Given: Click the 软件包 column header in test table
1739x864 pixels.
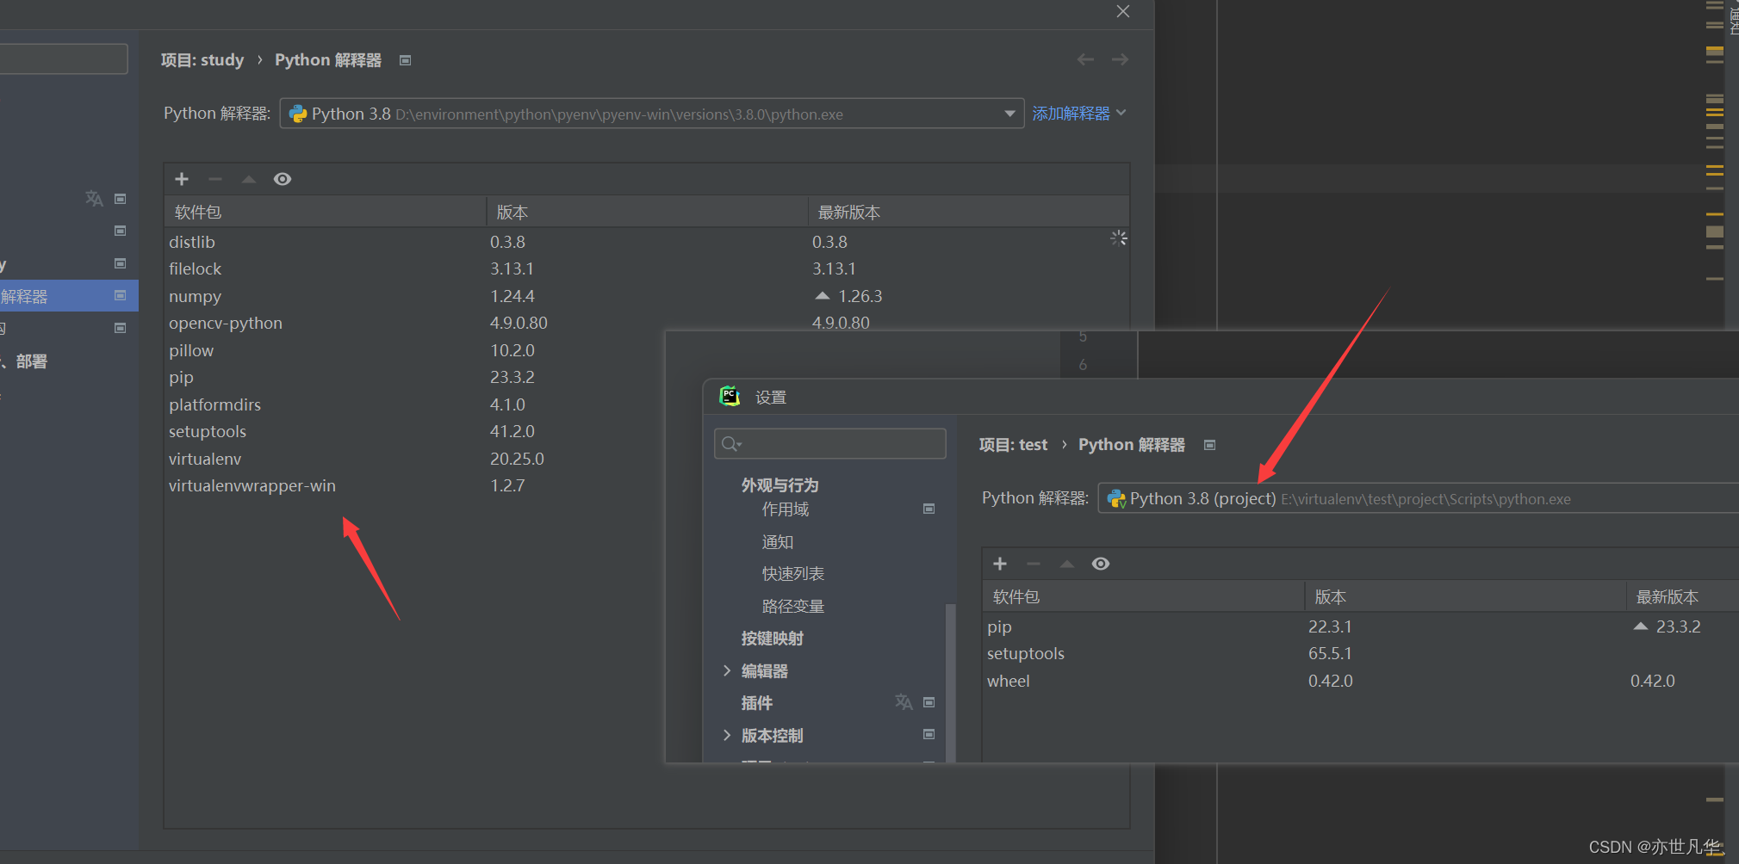Looking at the screenshot, I should click(x=1144, y=596).
